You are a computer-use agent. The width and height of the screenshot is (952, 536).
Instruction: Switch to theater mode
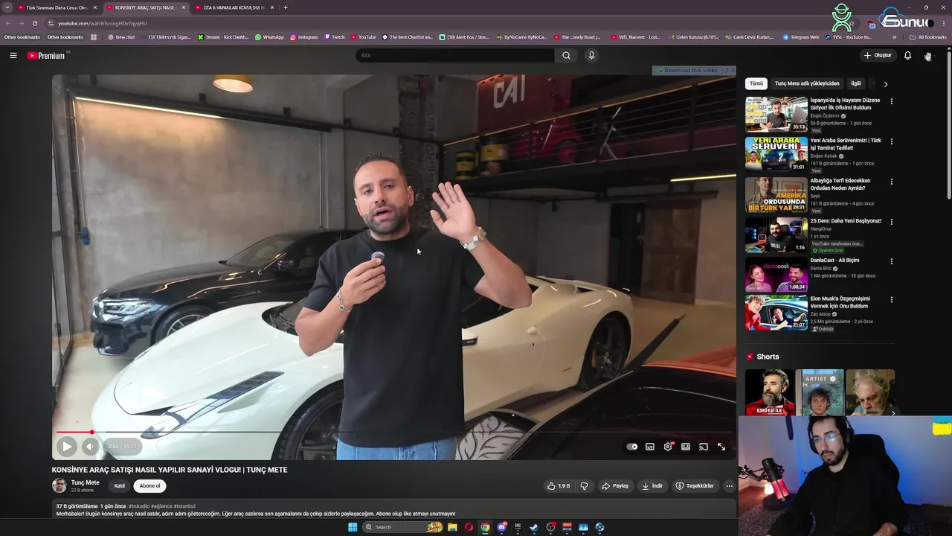(x=686, y=447)
